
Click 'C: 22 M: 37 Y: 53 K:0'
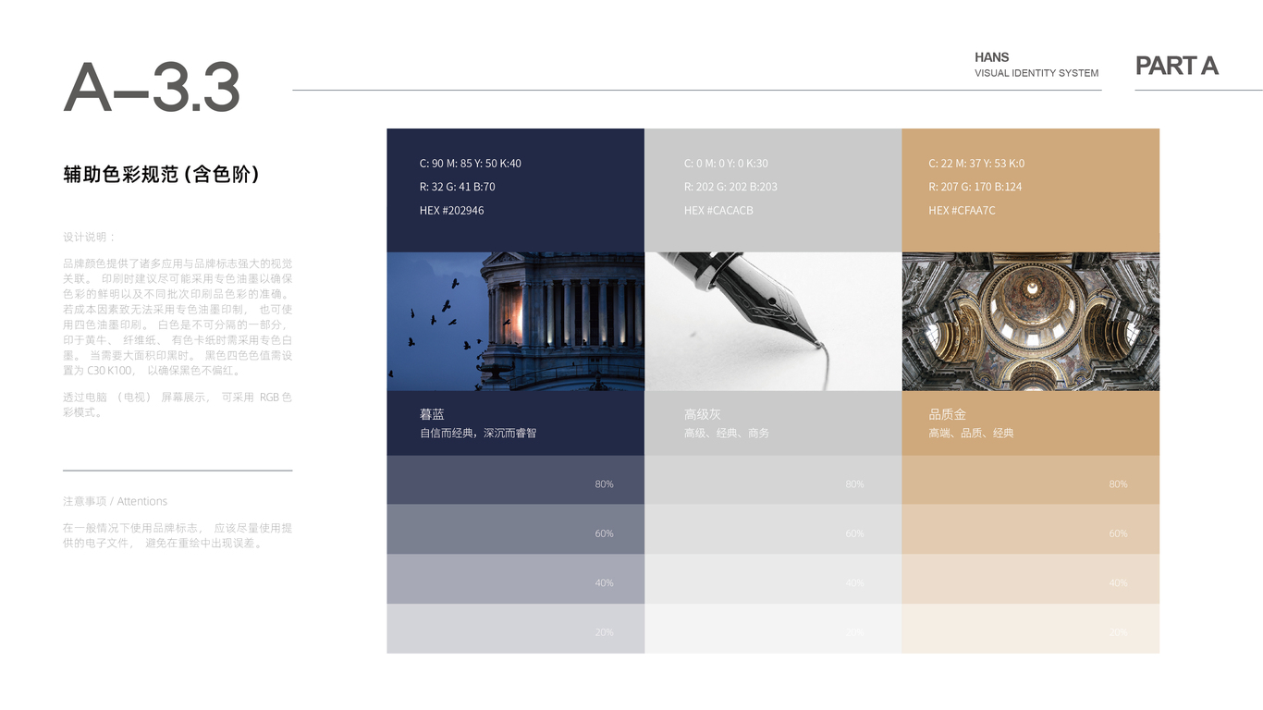click(976, 164)
